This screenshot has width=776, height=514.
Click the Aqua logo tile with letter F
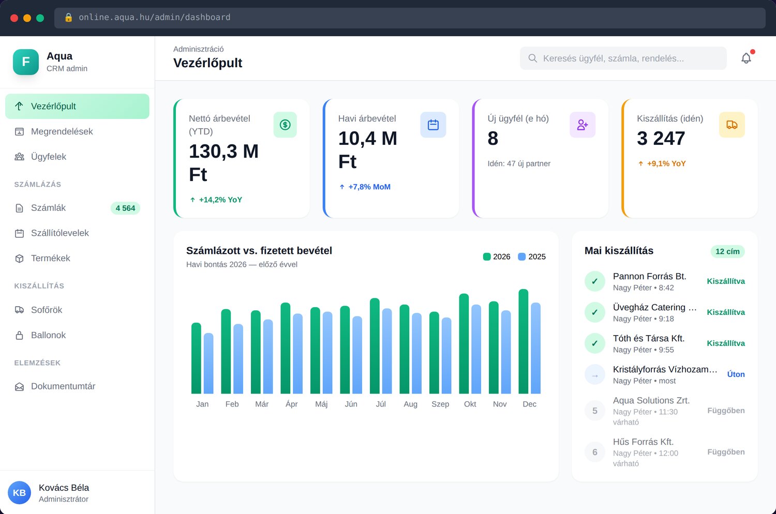click(x=26, y=62)
